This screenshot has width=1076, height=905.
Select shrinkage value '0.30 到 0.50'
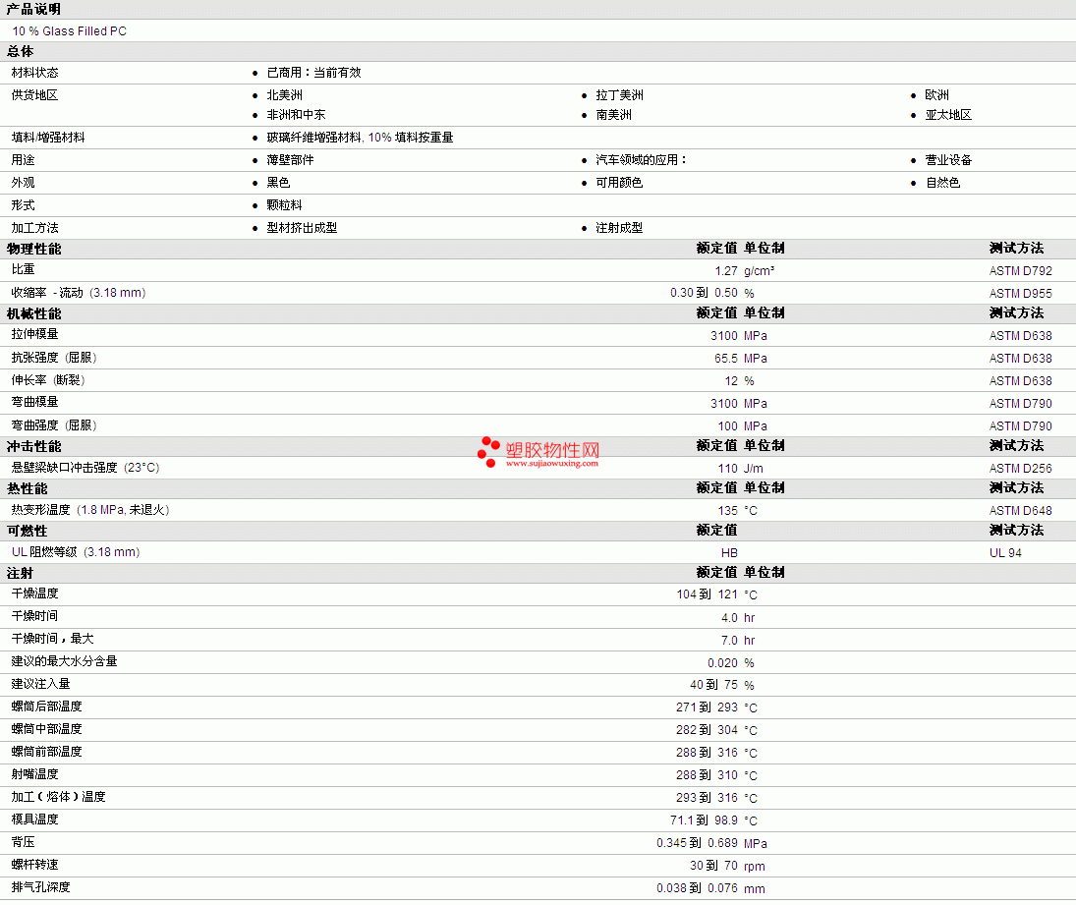(x=704, y=293)
